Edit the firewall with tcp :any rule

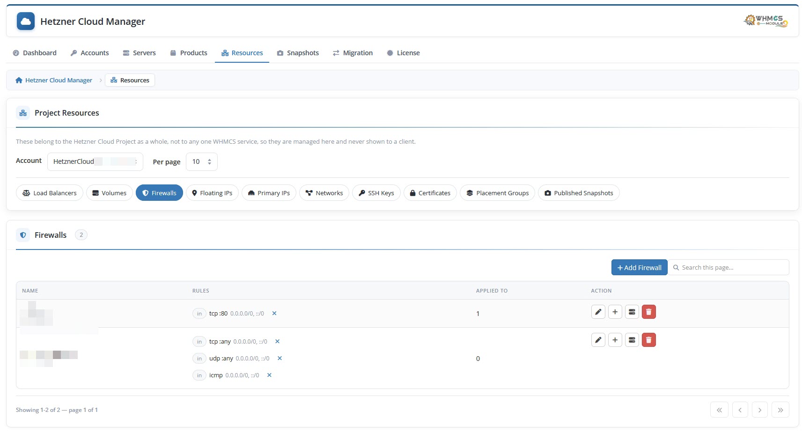(598, 340)
